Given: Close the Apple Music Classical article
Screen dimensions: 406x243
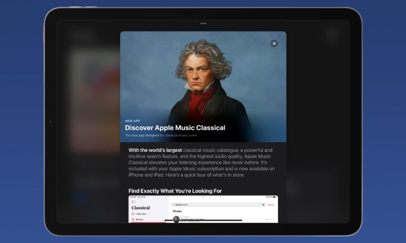Looking at the screenshot, I should coord(274,44).
